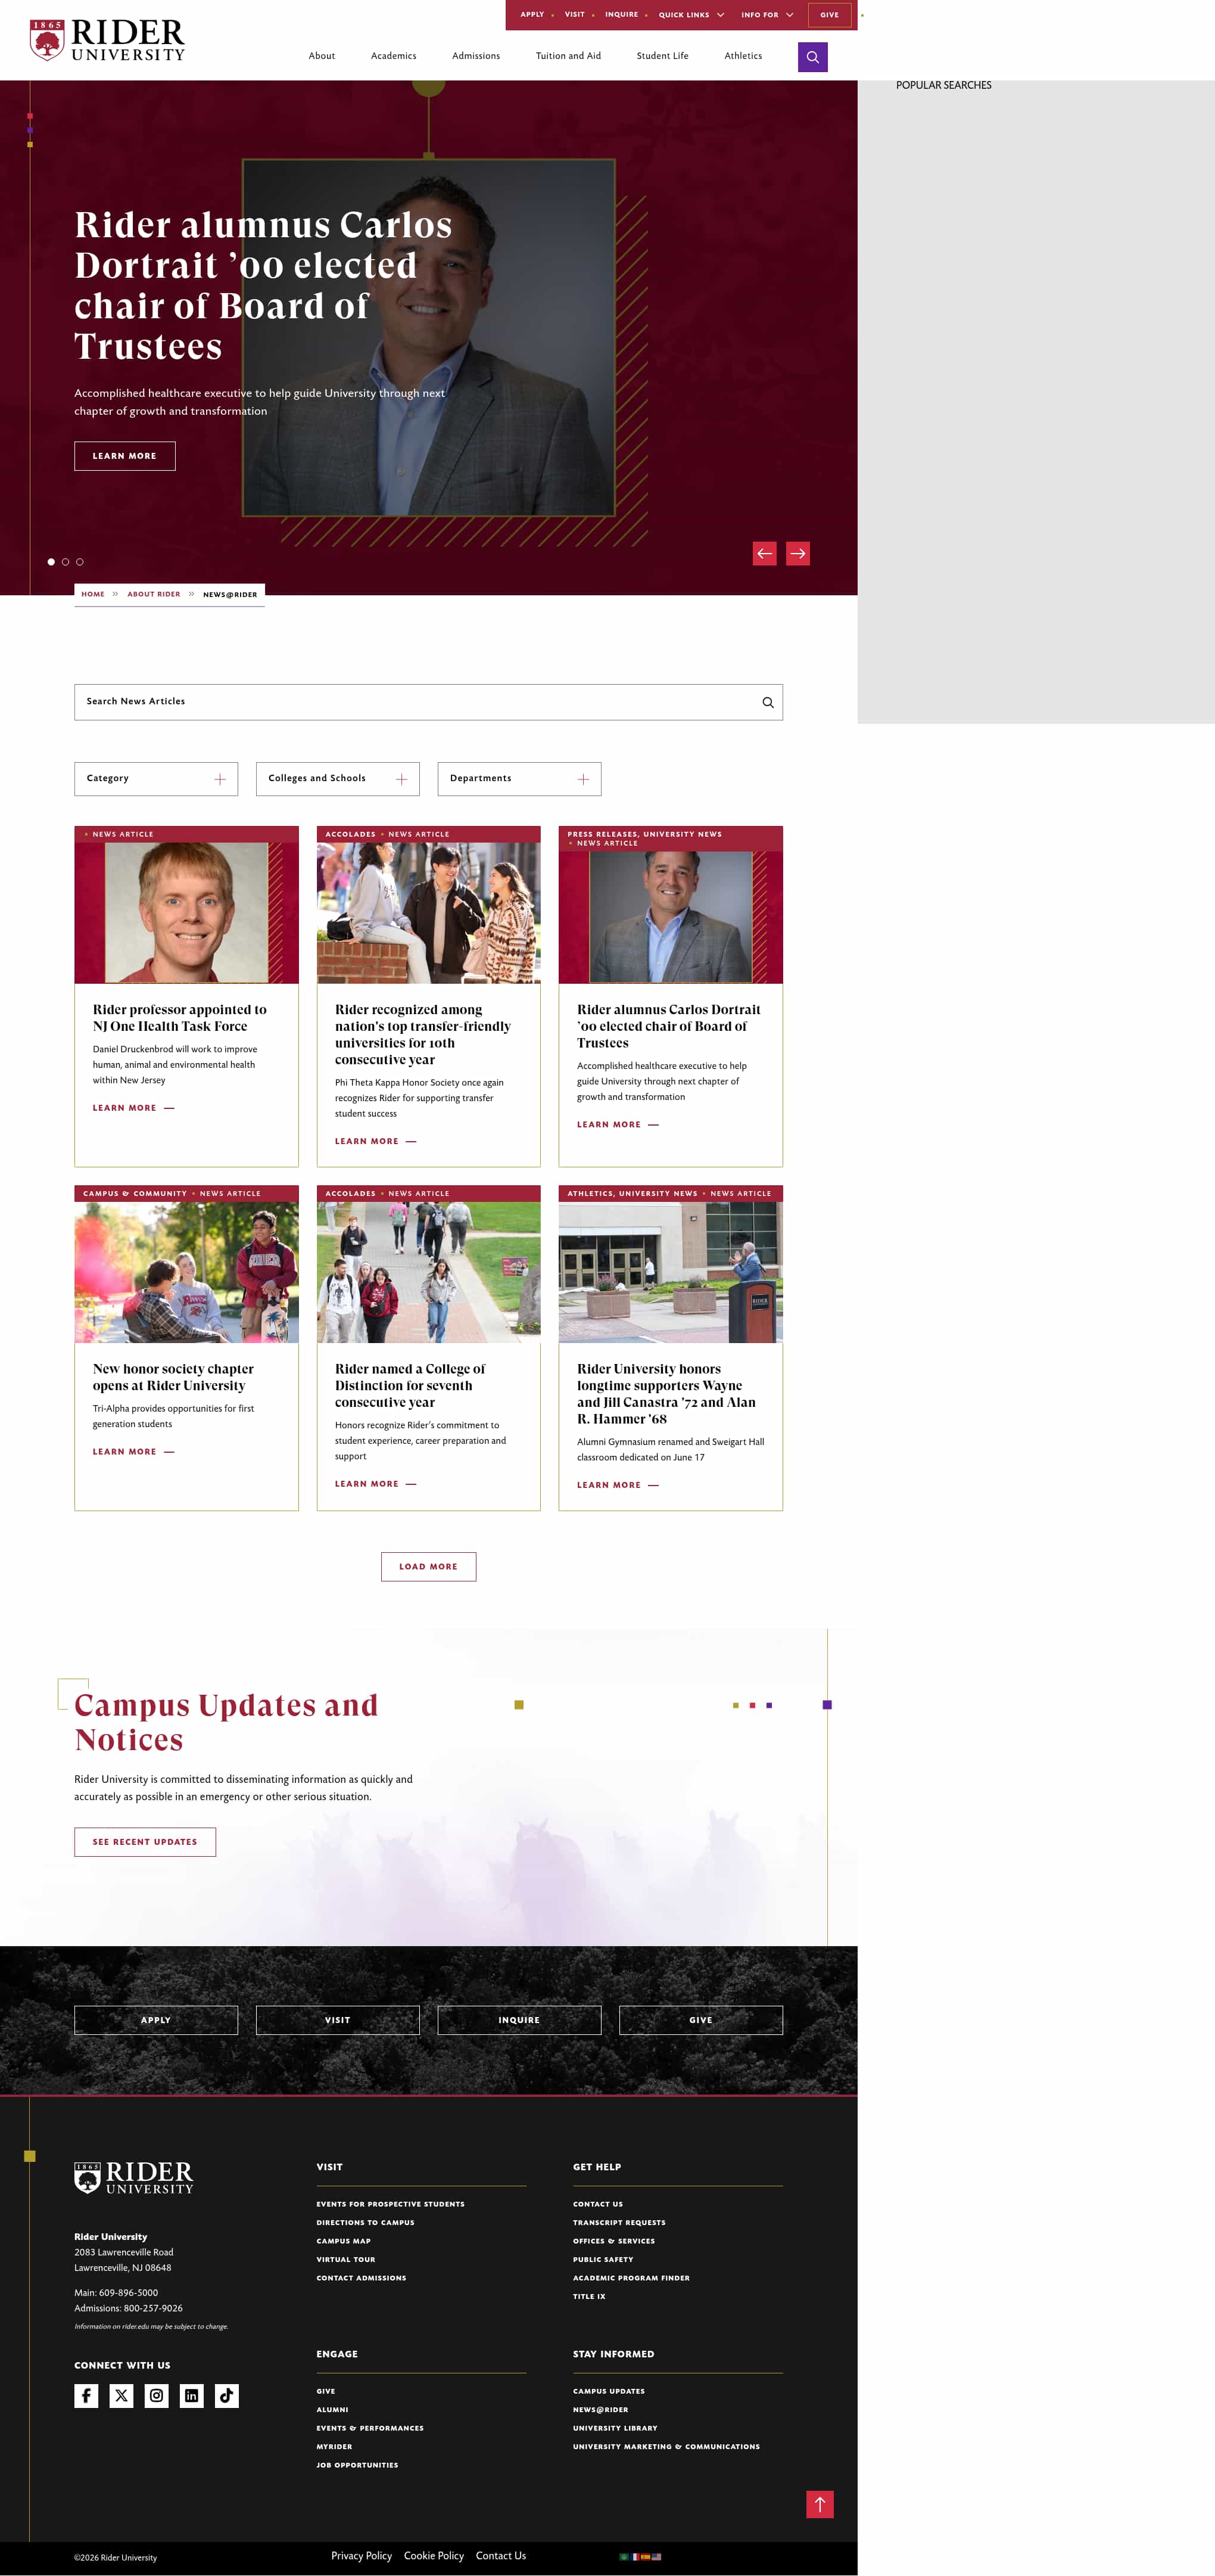
Task: Open Rider's LinkedIn icon
Action: click(x=191, y=2395)
